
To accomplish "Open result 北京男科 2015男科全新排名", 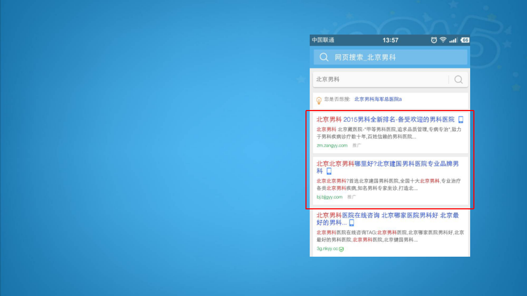I will point(385,120).
